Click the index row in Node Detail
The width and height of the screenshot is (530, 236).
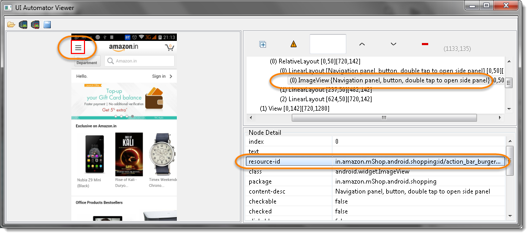coord(376,142)
